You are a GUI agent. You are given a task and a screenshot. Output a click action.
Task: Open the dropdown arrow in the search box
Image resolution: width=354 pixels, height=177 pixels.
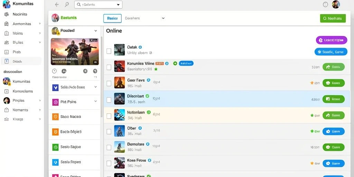[x=118, y=4]
